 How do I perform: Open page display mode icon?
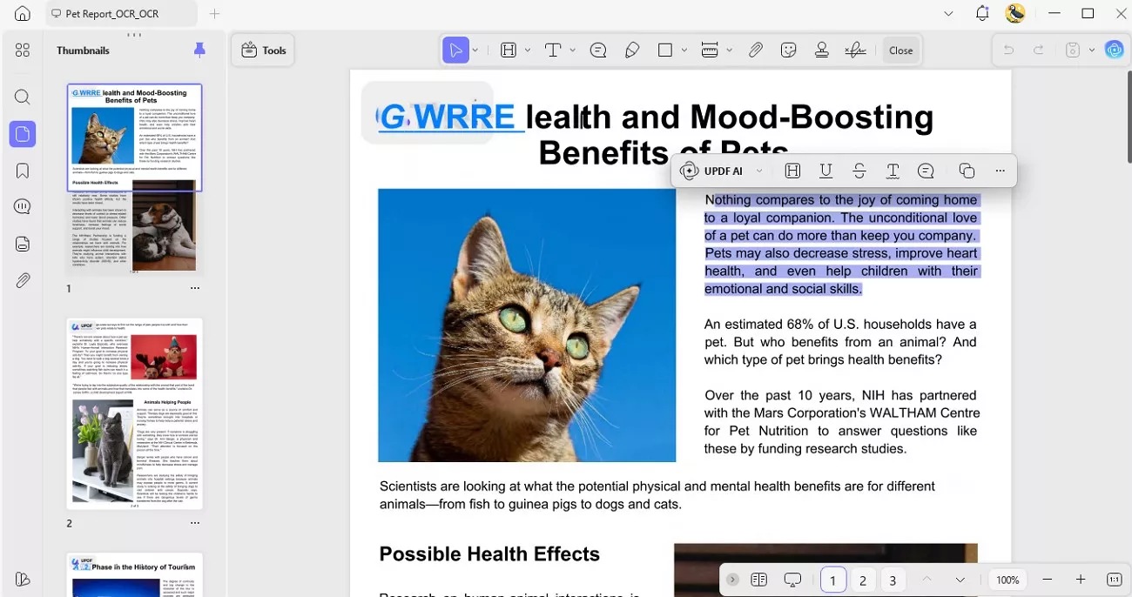758,580
